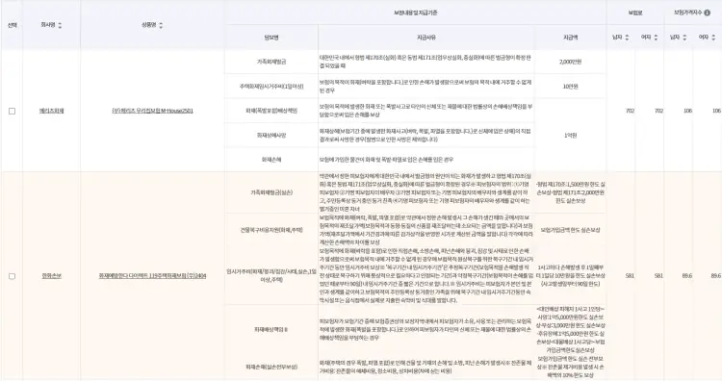Click the 지급사유 column header

[426, 38]
